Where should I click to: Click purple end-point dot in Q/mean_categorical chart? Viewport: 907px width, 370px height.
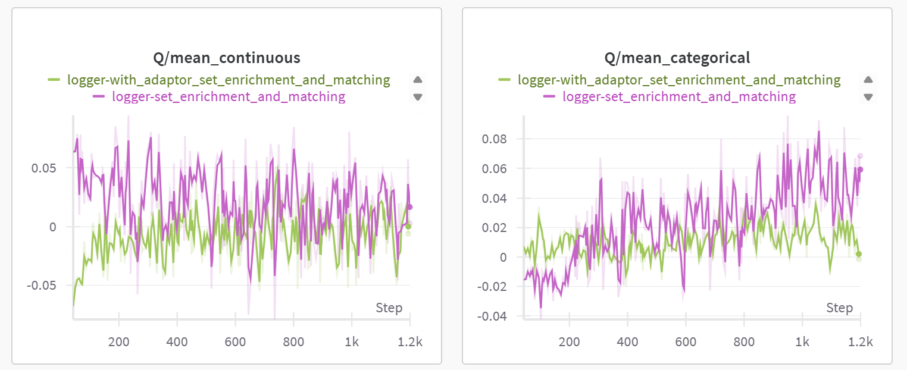[x=860, y=170]
